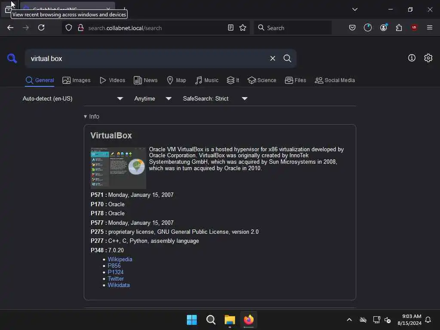
Task: Clear the search query with X
Action: (x=272, y=58)
